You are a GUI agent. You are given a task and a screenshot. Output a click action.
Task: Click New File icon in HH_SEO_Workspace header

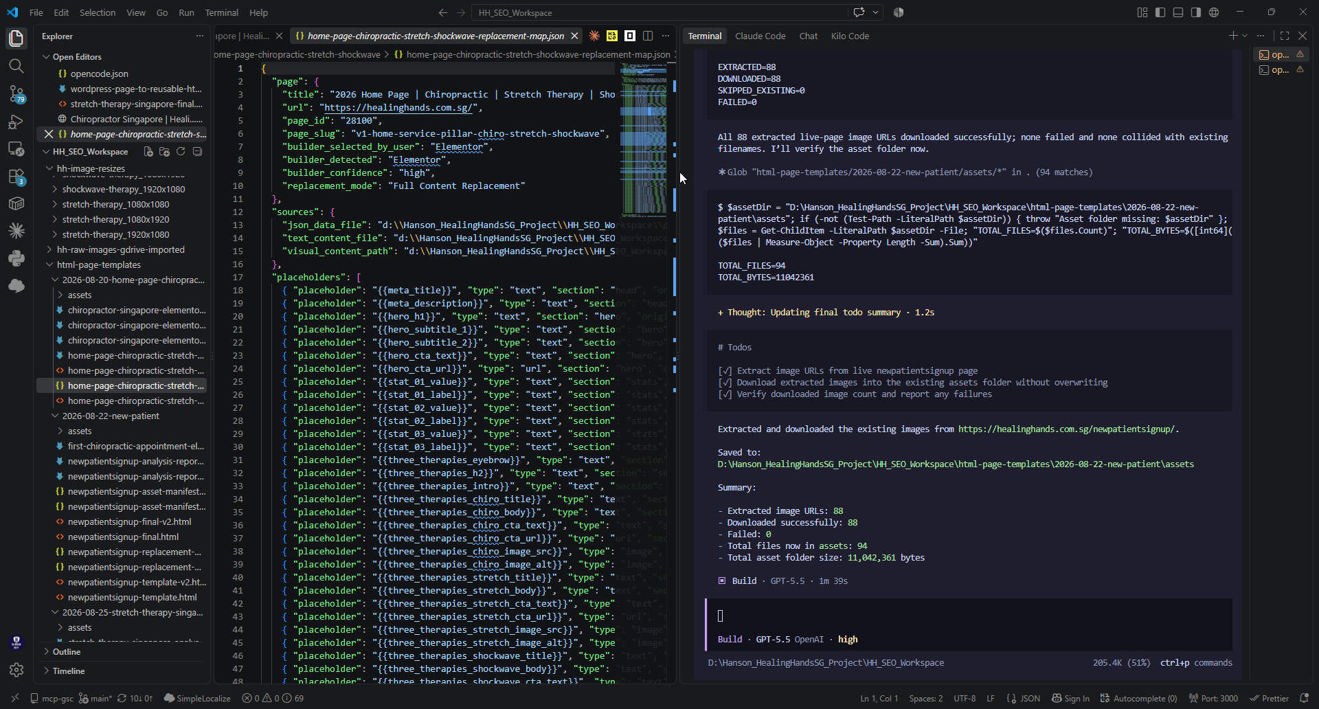tap(148, 151)
